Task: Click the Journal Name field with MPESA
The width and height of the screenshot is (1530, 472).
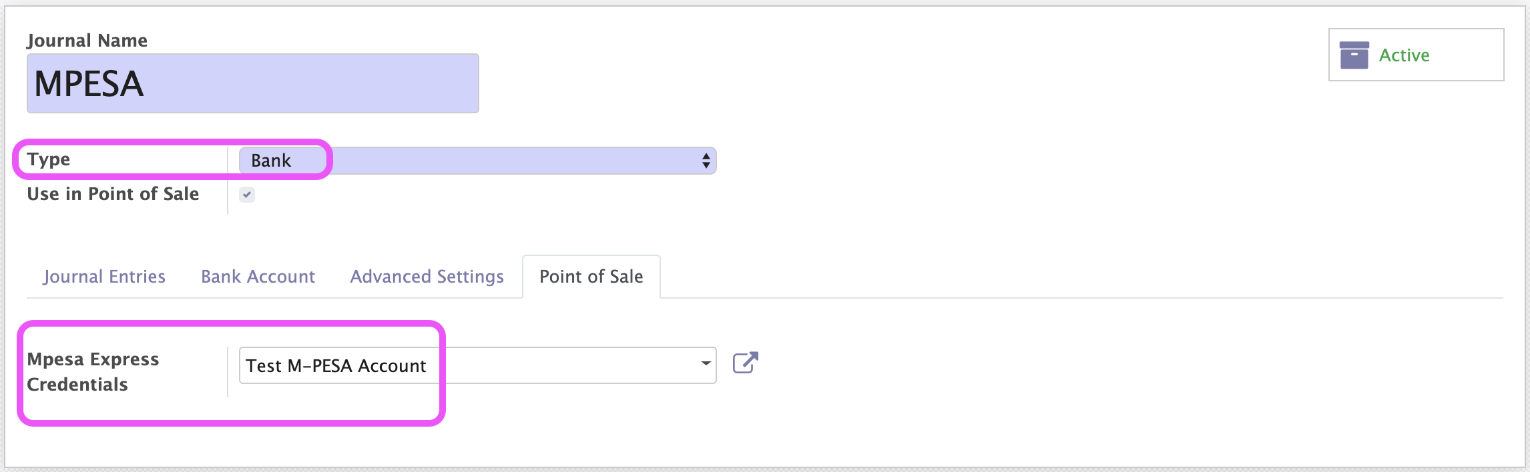Action: [x=253, y=83]
